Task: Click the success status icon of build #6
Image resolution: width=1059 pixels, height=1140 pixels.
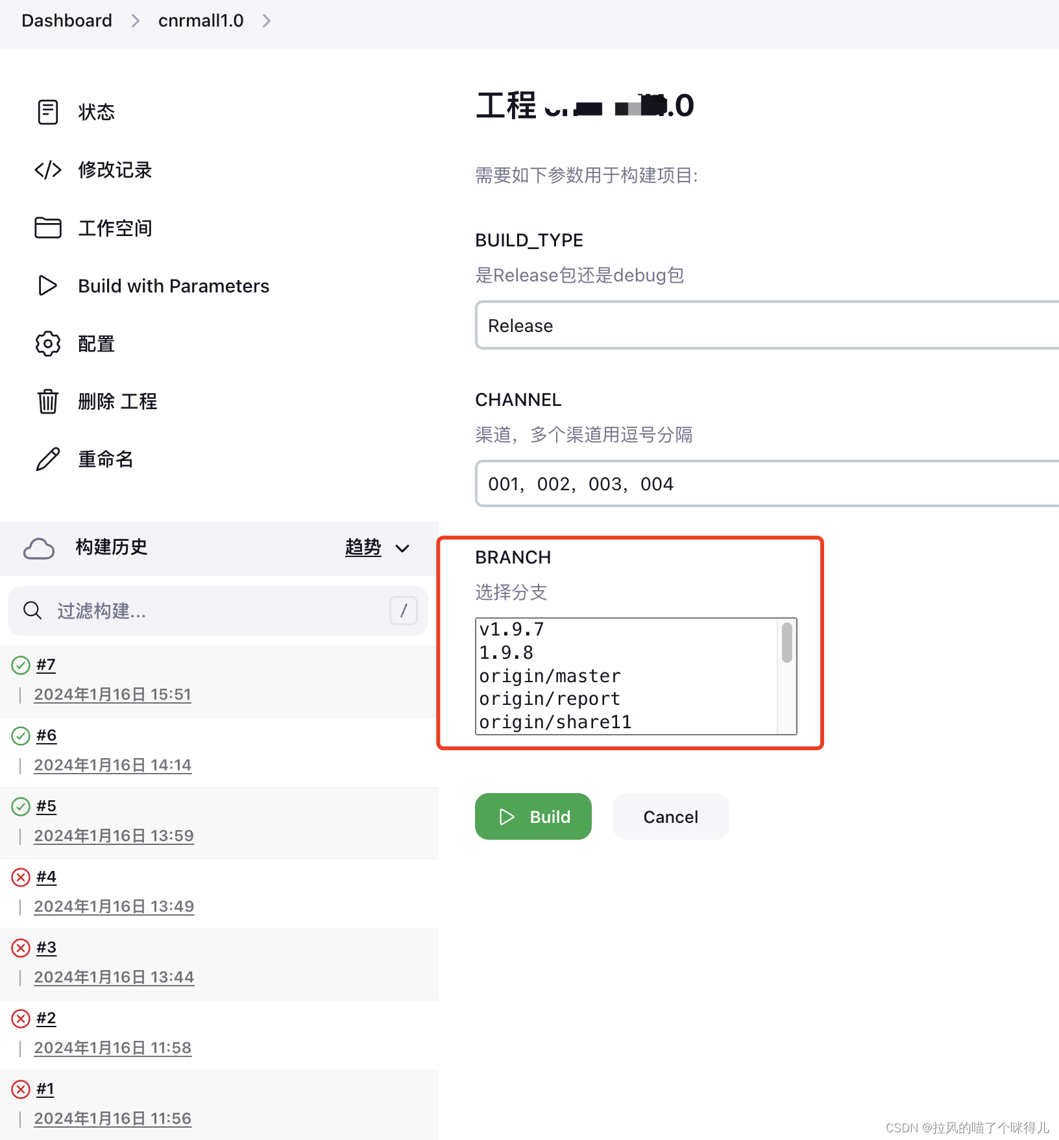Action: (x=21, y=735)
